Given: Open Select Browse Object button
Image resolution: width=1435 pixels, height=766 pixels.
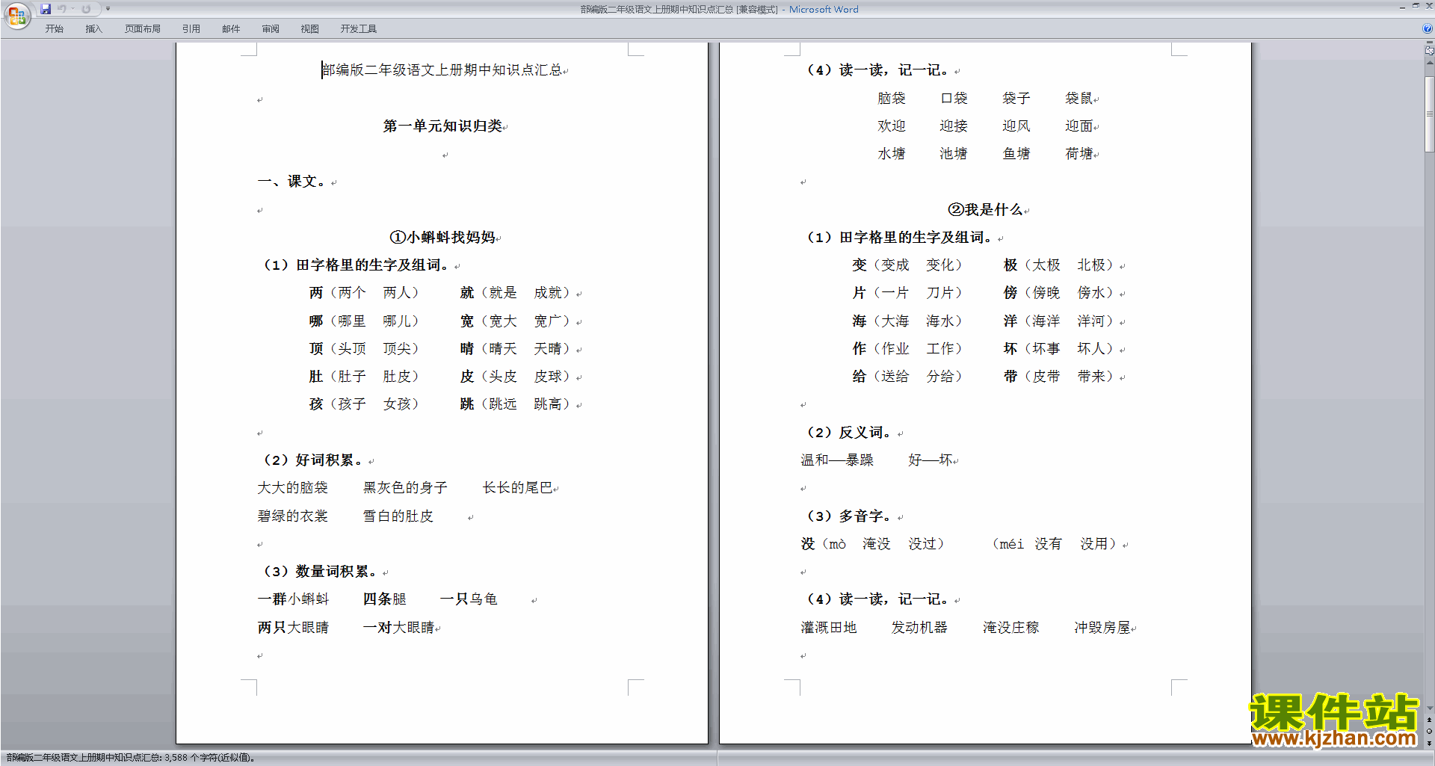Looking at the screenshot, I should [1429, 731].
